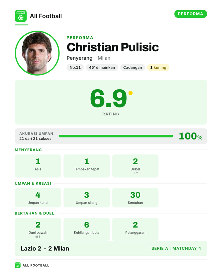Click the Umpan kunci stat card
Image resolution: width=222 pixels, height=278 pixels.
[x=38, y=198]
